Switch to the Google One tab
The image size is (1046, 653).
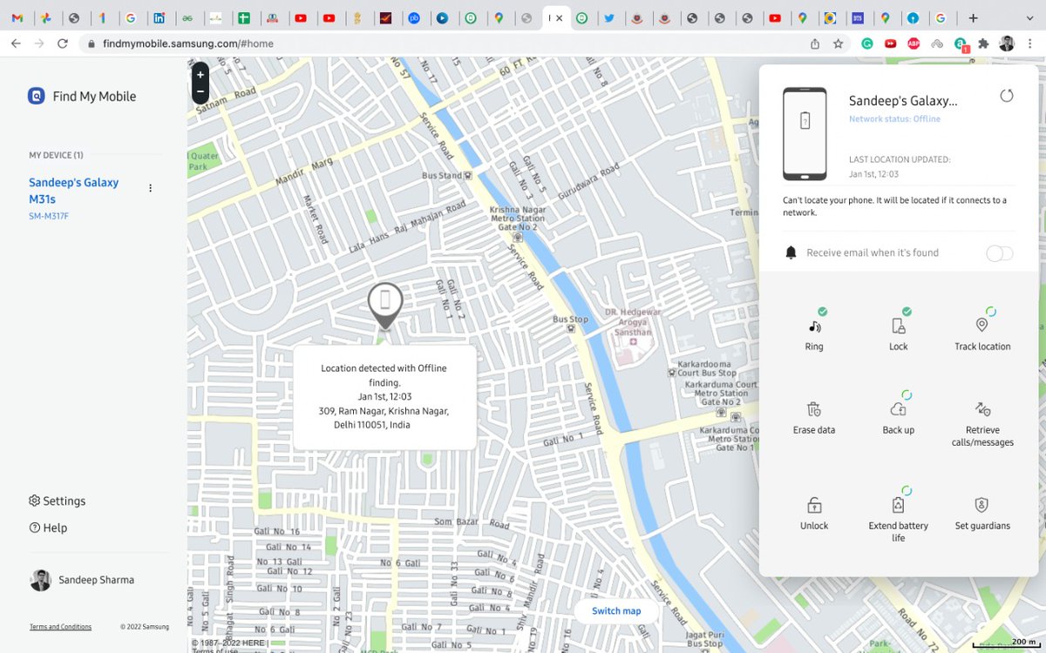click(103, 17)
